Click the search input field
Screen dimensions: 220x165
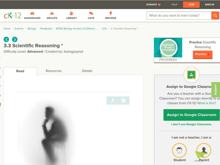coord(179,15)
